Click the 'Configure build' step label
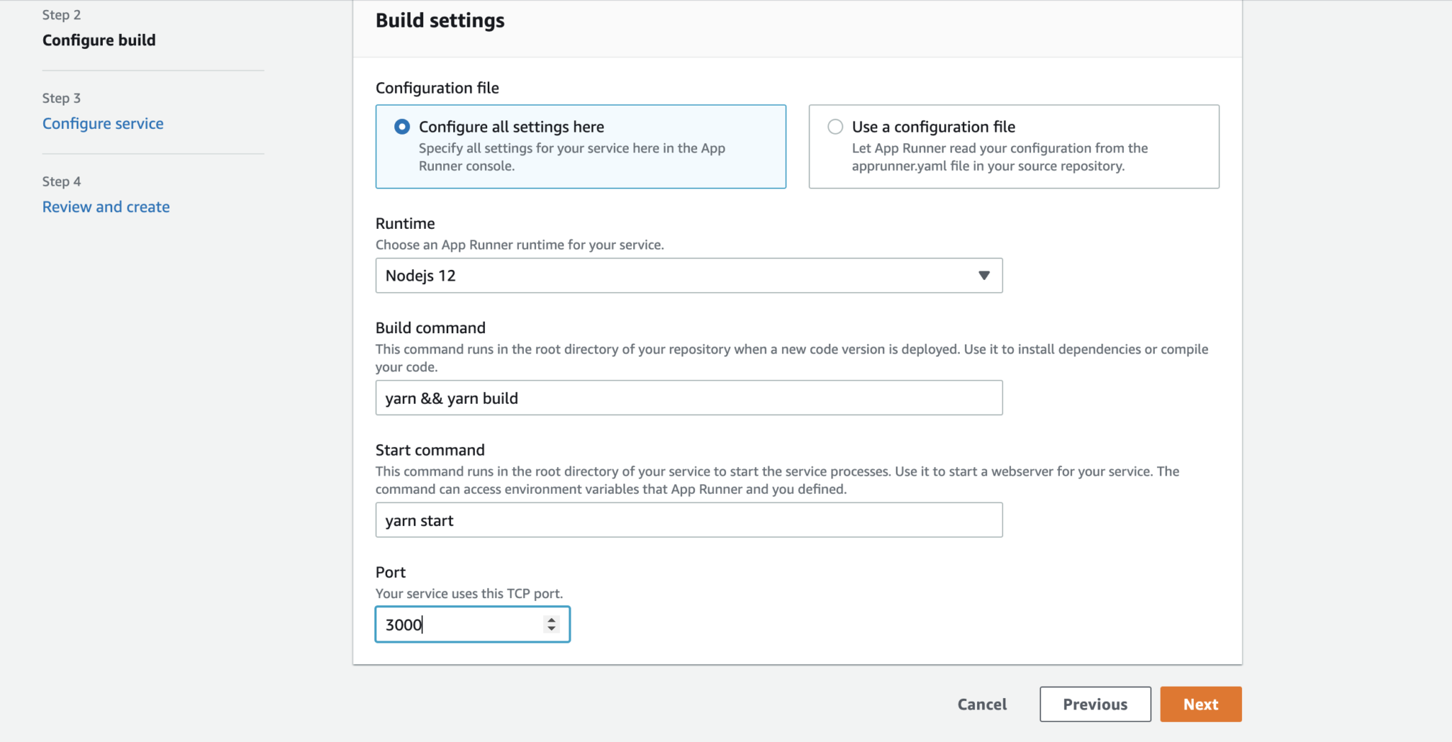This screenshot has height=742, width=1452. 99,40
